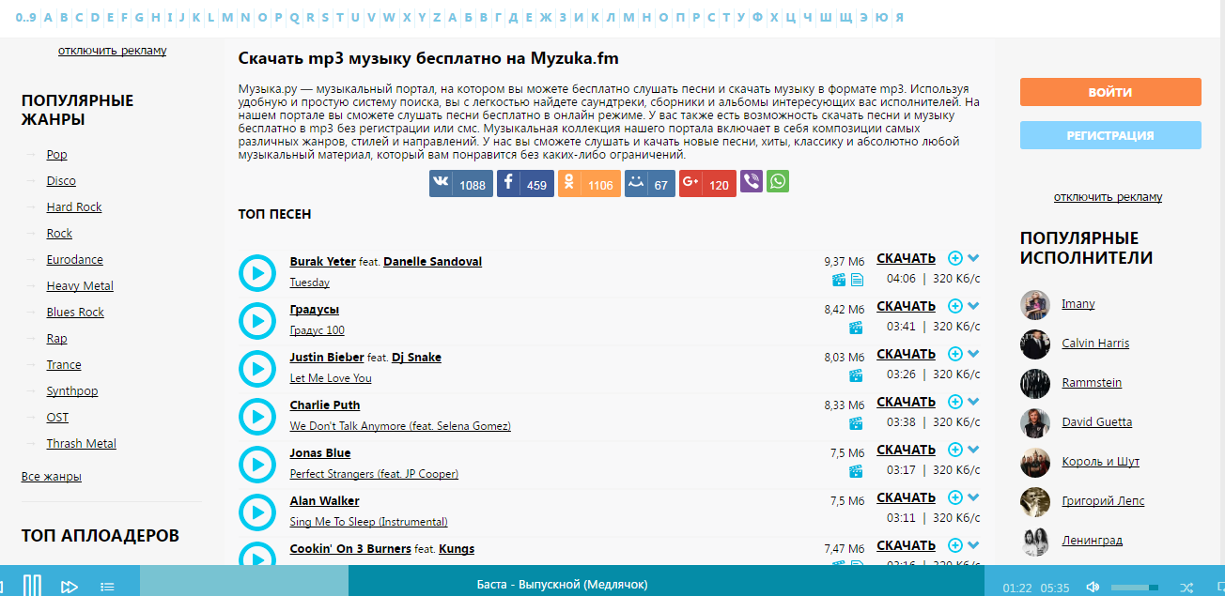Adjust the volume slider in the player
This screenshot has width=1225, height=596.
(x=1135, y=588)
